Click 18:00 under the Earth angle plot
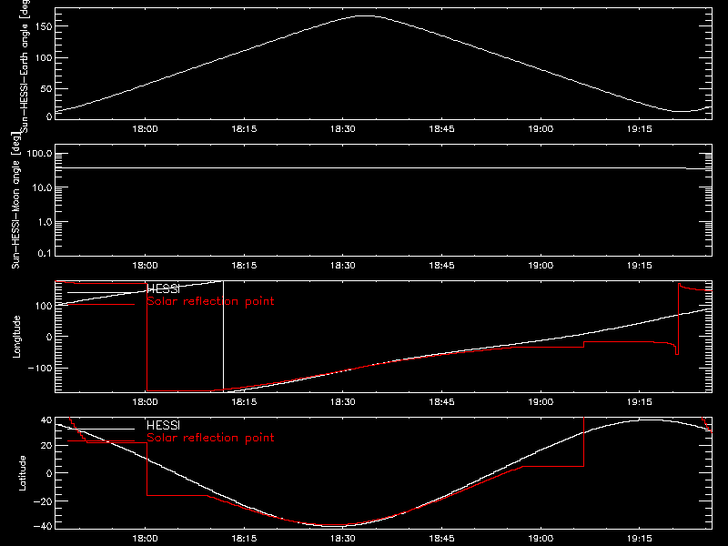728x546 pixels. pos(146,129)
